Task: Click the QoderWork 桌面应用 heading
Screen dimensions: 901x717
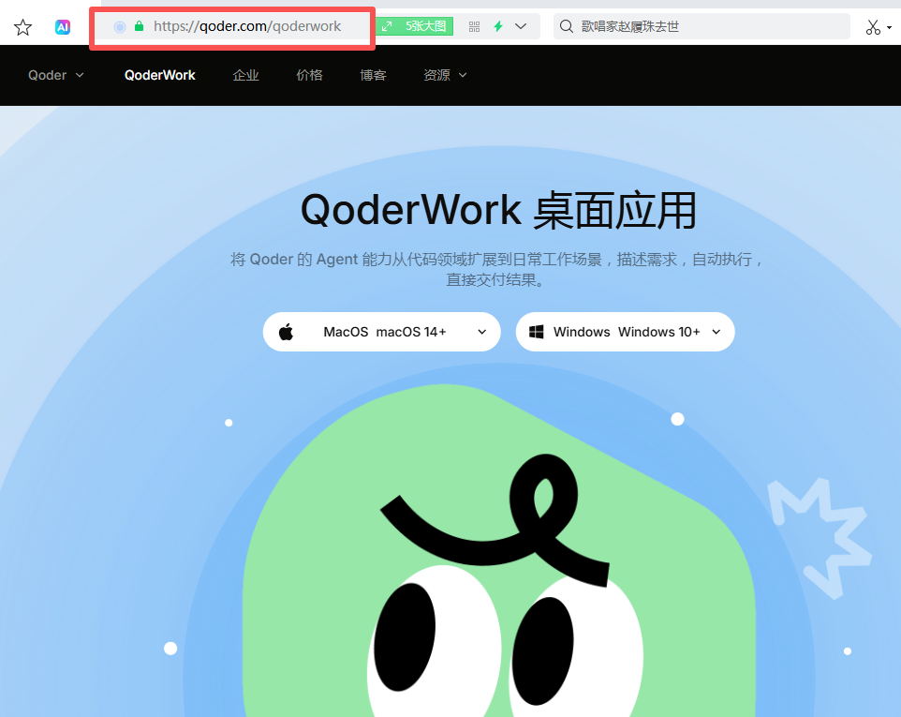Action: coord(499,211)
